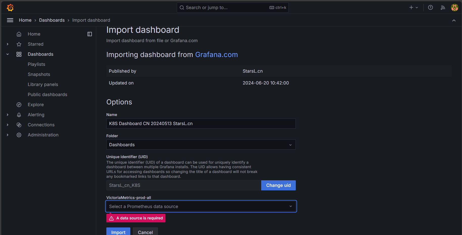Open Connections in the sidebar
The height and width of the screenshot is (235, 462).
(41, 125)
